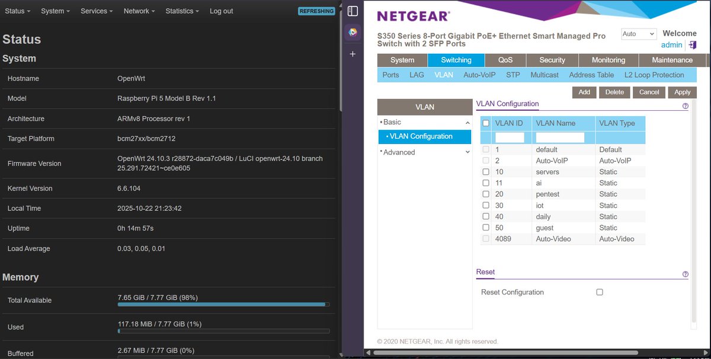Click the admin user link

tap(672, 45)
